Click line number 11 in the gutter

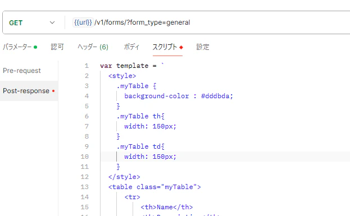click(x=85, y=167)
